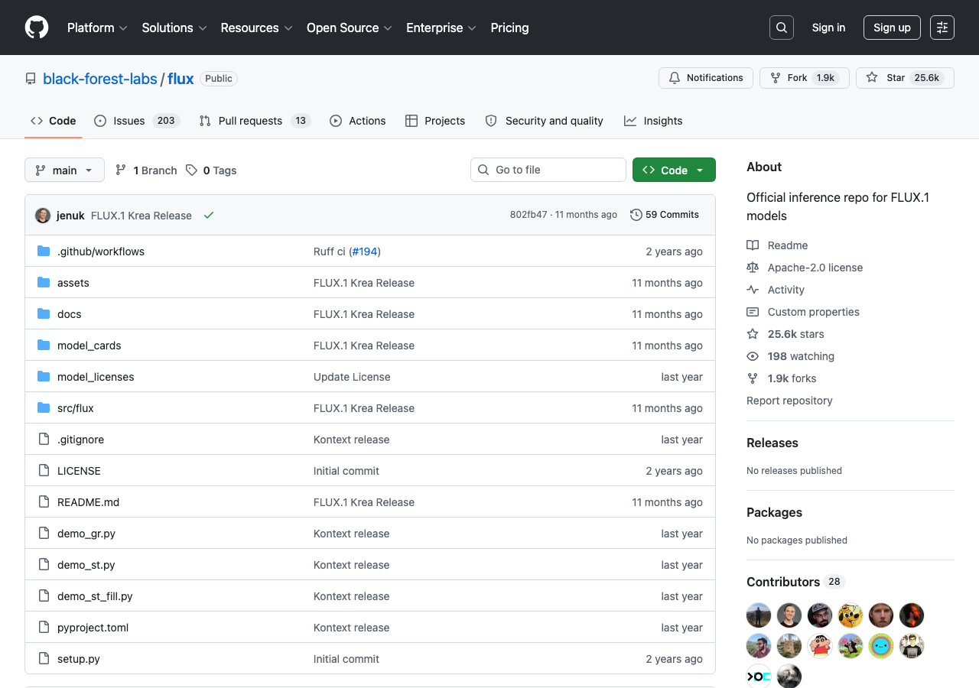The height and width of the screenshot is (688, 979).
Task: Open the Pricing link
Action: (509, 28)
